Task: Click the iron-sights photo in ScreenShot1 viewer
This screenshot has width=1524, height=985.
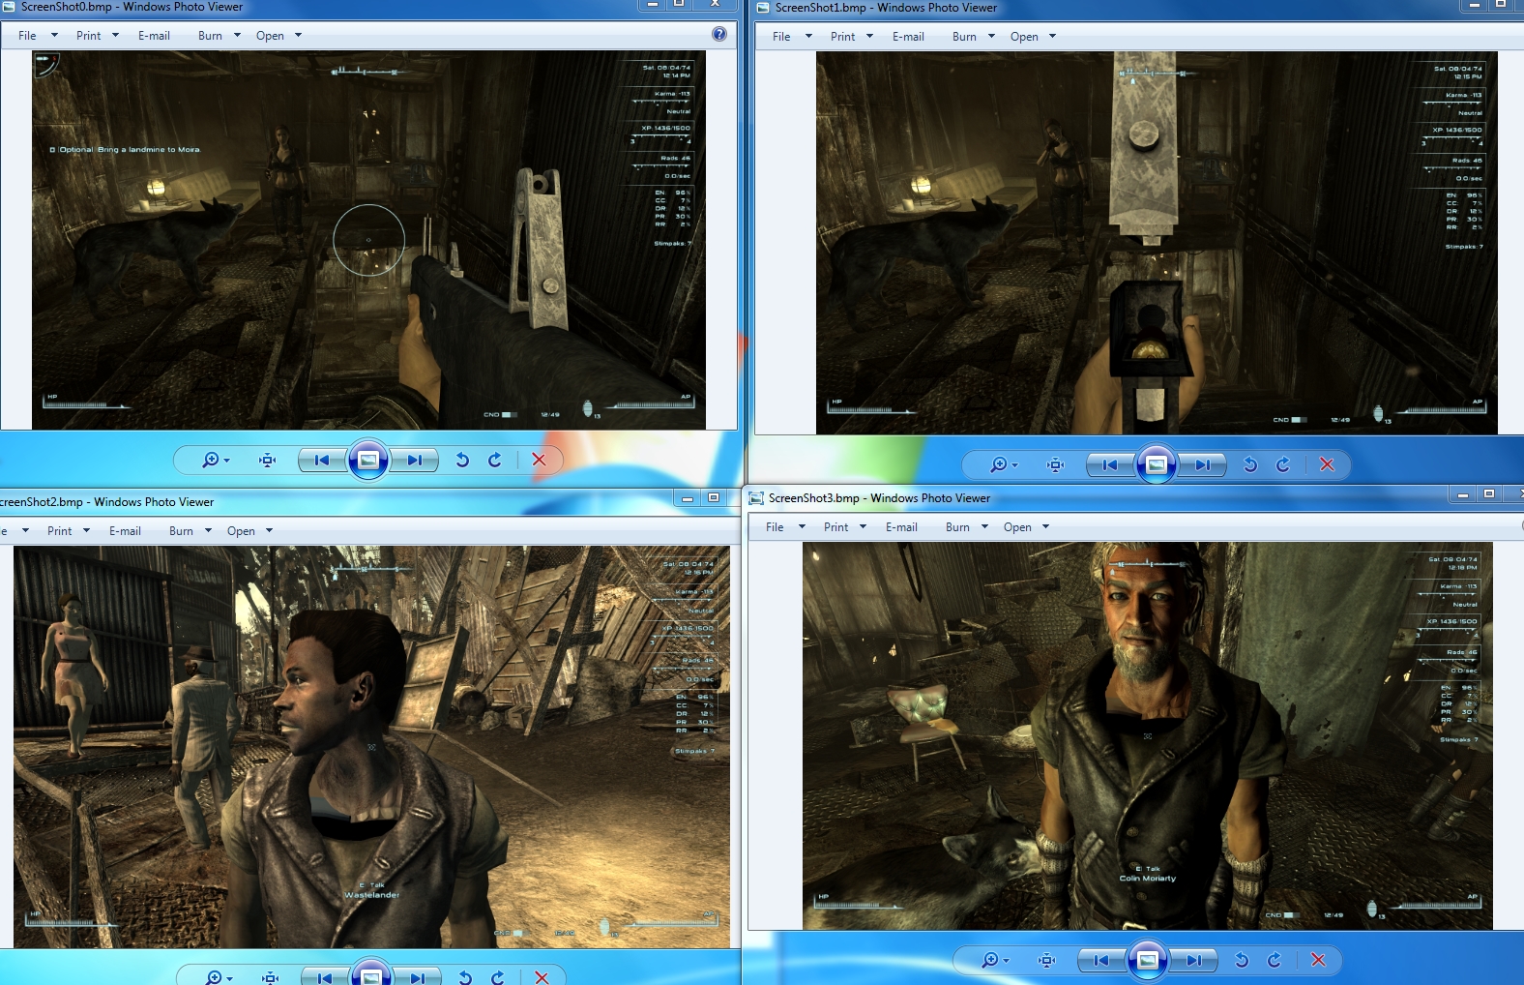Action: tap(1157, 243)
